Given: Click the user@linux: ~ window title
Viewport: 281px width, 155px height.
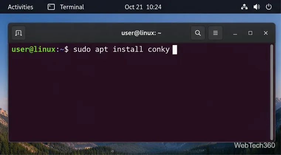Looking at the screenshot, I should click(141, 33).
